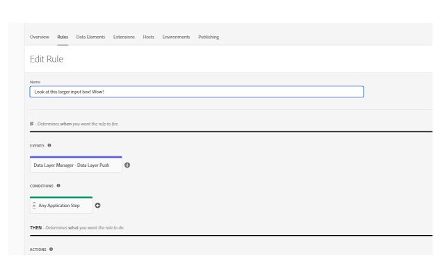This screenshot has width=445, height=278.
Task: Open the Hosts tab
Action: click(148, 37)
